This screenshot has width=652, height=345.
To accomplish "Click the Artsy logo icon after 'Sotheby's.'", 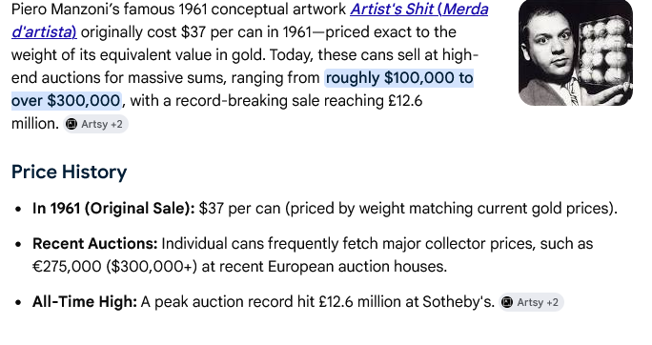I will [x=507, y=302].
